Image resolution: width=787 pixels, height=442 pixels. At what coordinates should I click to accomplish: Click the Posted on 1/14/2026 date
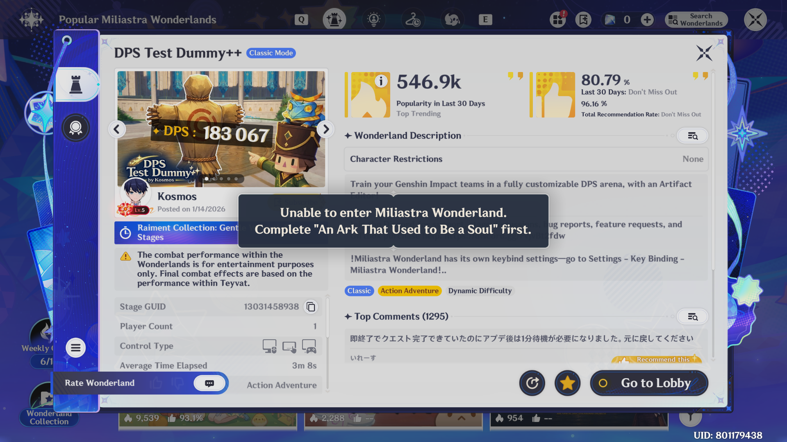[x=191, y=209]
